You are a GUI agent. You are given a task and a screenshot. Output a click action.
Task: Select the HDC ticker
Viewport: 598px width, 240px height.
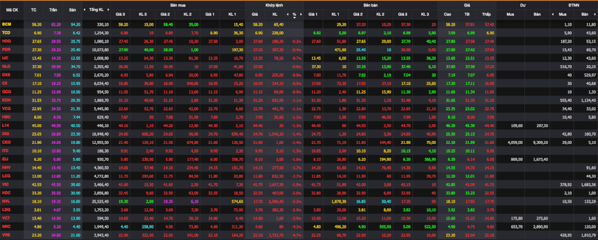pos(6,192)
